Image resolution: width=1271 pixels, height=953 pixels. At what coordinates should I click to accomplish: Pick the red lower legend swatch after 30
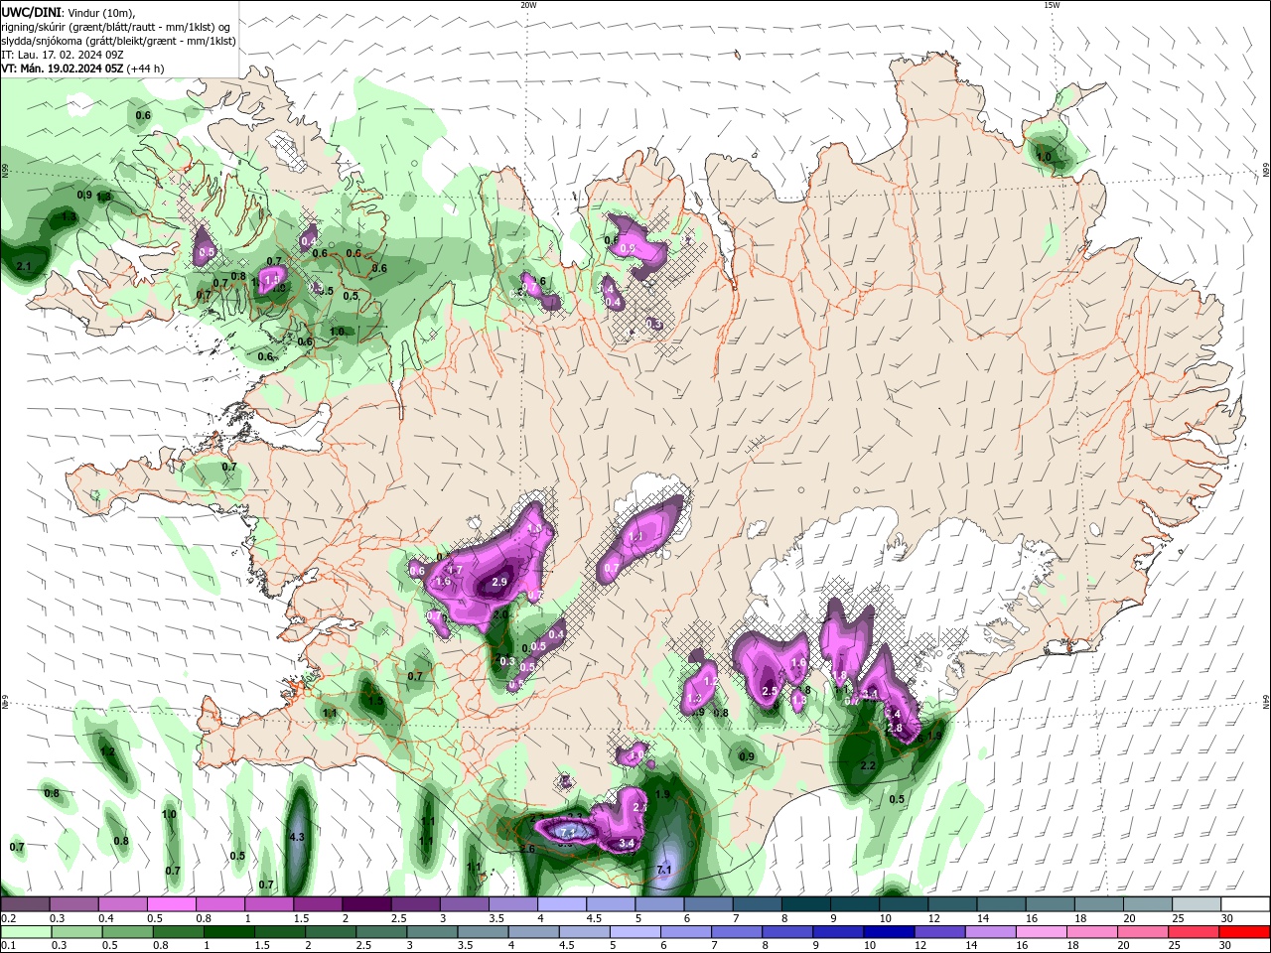pos(1243,931)
